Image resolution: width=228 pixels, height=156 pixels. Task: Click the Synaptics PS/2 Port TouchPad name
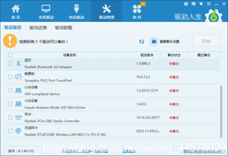[x=48, y=80]
